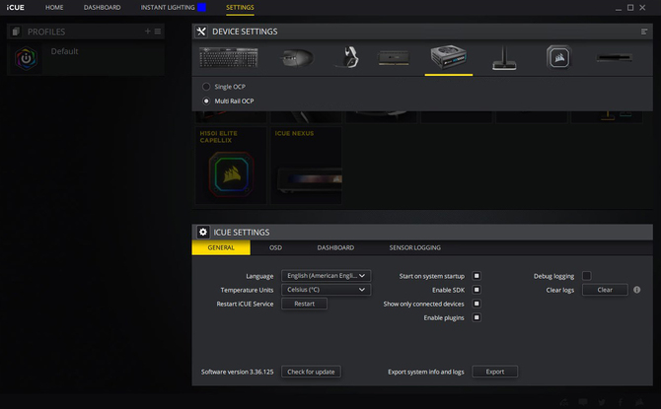Select the power supply unit device icon
This screenshot has height=409, width=661.
(x=449, y=57)
